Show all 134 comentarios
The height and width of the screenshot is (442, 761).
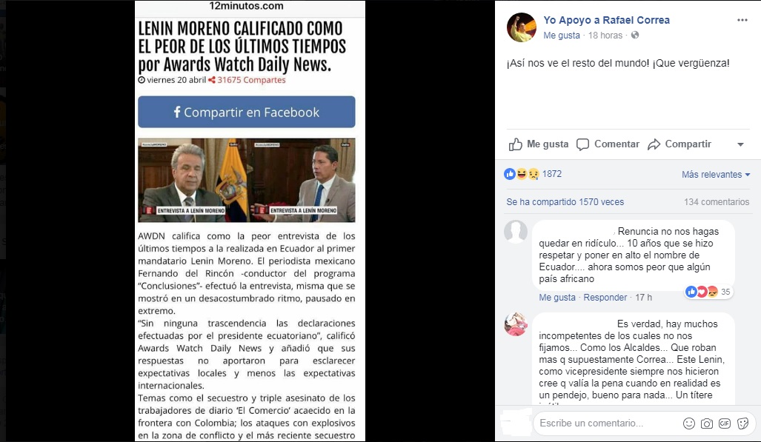click(717, 202)
